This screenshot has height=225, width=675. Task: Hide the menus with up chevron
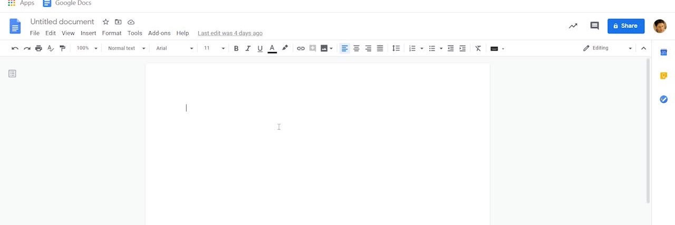click(643, 48)
